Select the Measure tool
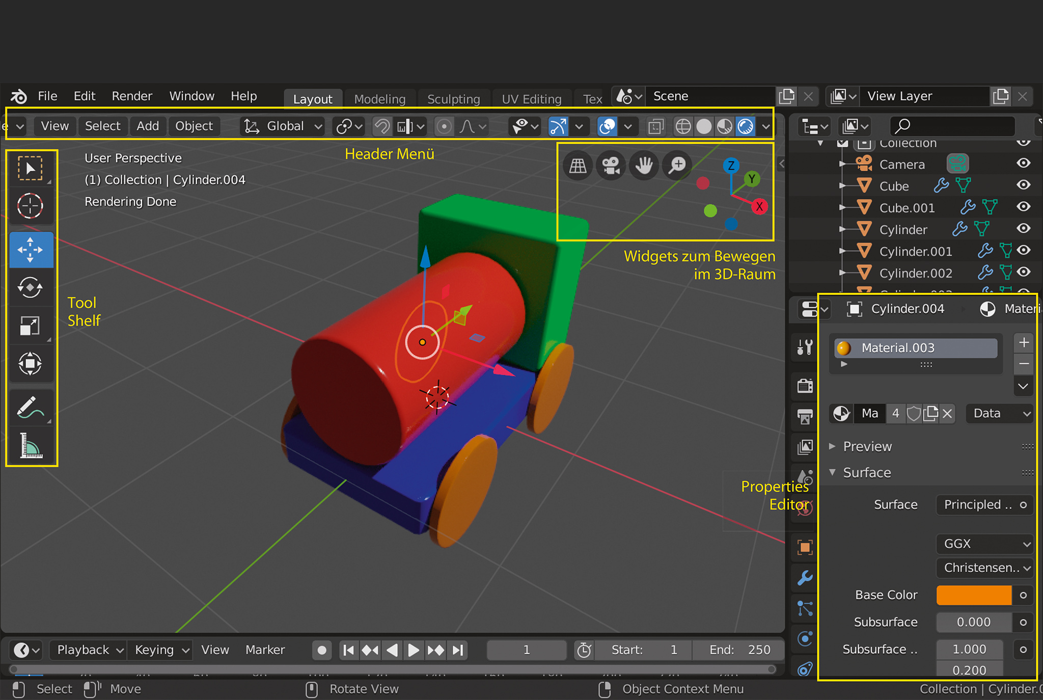Screen dimensions: 1043x700 30,446
